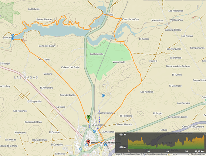The width and height of the screenshot is (206, 156).
Task: Select blue waypoint right of station label
Action: click(105, 145)
